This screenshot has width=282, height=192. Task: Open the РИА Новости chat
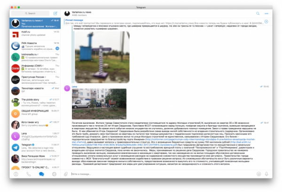tap(35, 46)
